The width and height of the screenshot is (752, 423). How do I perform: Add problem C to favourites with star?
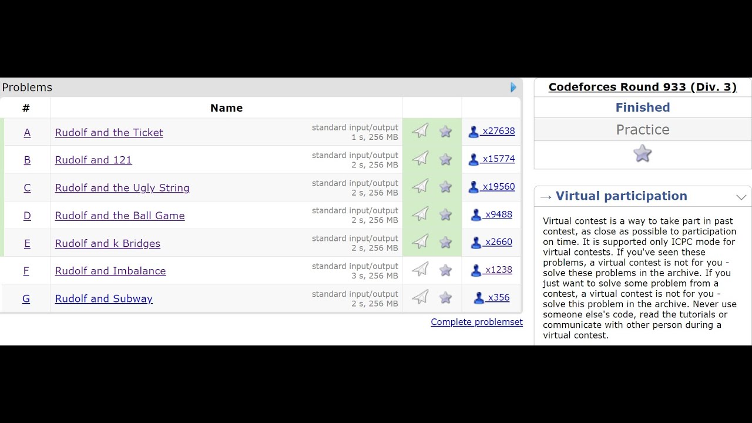point(446,186)
